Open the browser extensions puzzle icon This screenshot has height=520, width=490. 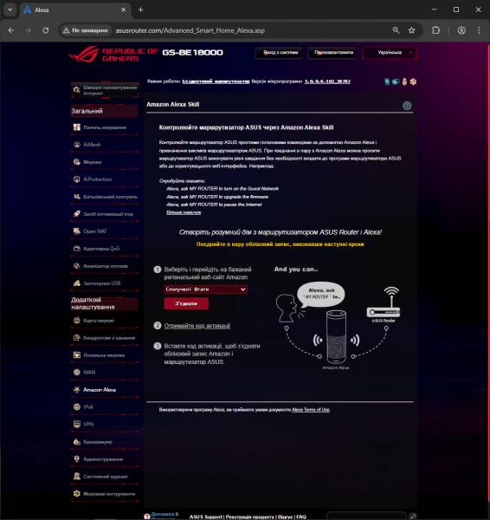point(435,30)
